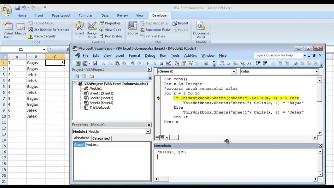Click the blue Help question mark icon
The image size is (334, 188).
click(x=206, y=63)
